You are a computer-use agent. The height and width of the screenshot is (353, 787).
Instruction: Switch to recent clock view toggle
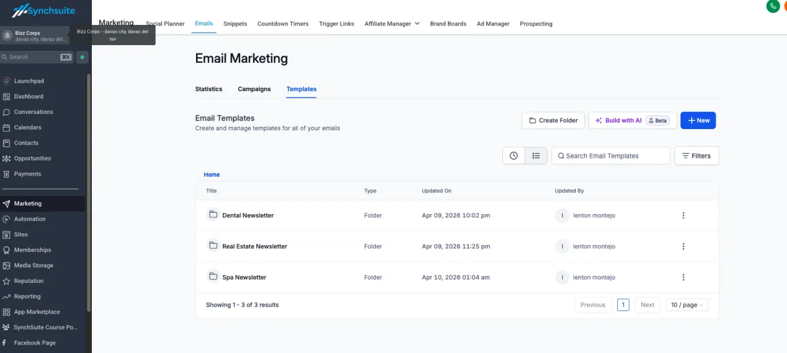pyautogui.click(x=514, y=156)
